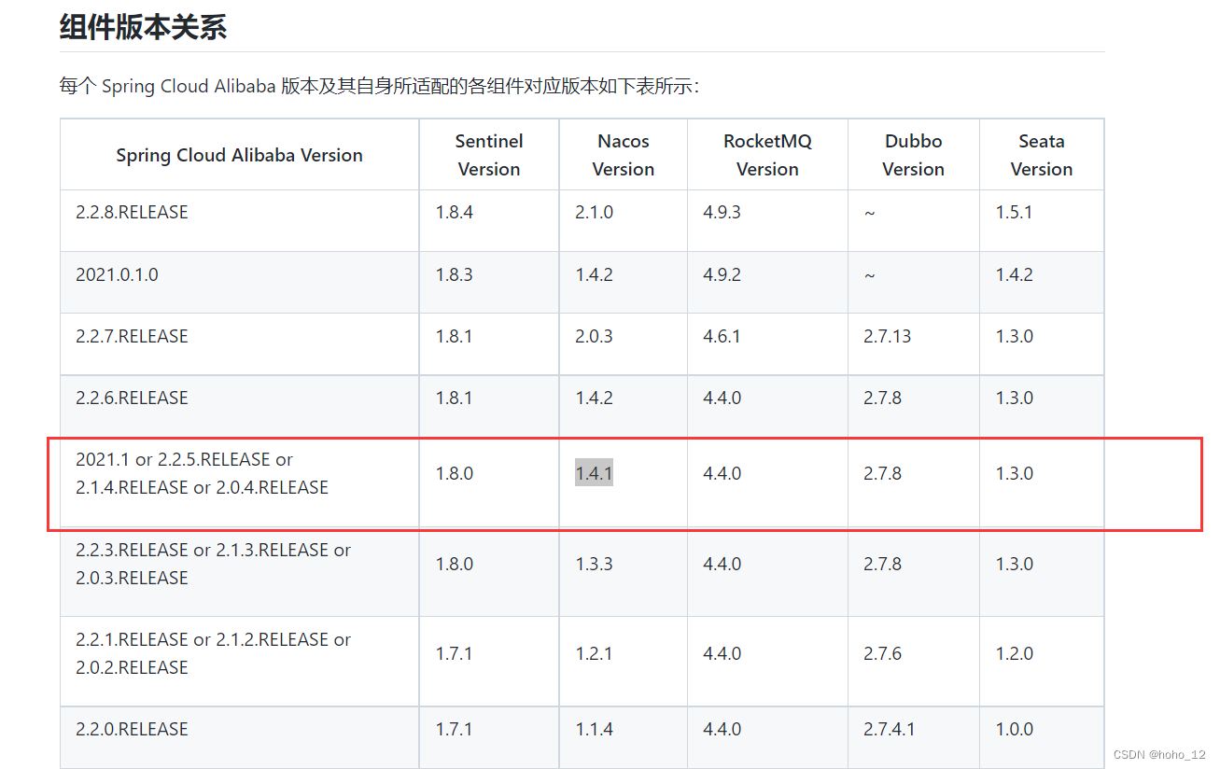Screen dimensions: 1220x769
Task: Select Dubbo 2.7.8 in the 2.2.6.RELEASE row
Action: click(x=914, y=406)
